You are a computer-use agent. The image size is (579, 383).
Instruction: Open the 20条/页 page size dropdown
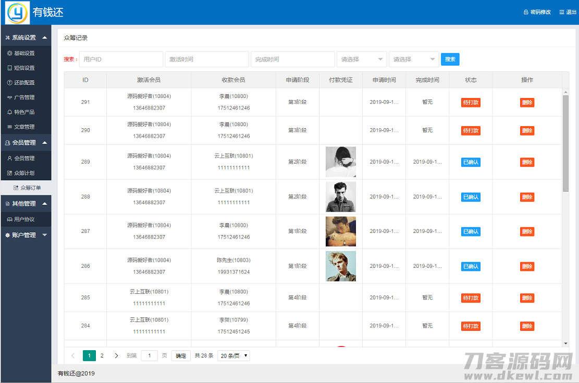click(233, 355)
